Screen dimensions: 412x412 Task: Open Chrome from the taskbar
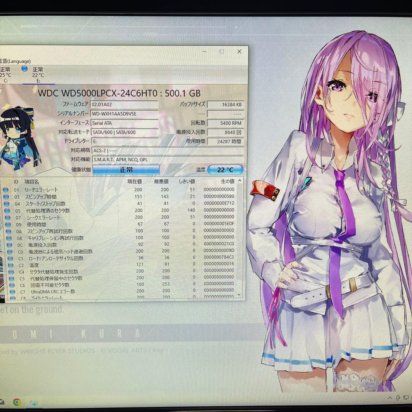tap(16, 402)
